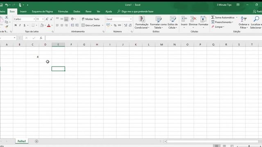Screen dimensions: 262x147
Task: Click bottom vertical alignment icon
Action: pyautogui.click(x=66, y=19)
